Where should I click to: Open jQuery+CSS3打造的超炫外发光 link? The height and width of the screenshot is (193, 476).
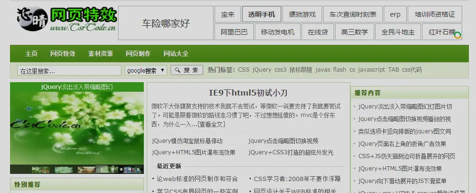pos(291,152)
